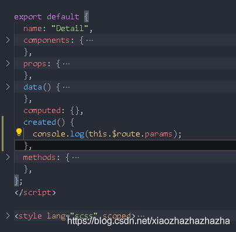The image size is (236, 232).
Task: Place cursor on the highlighted '},' line
Action: pyautogui.click(x=126, y=145)
